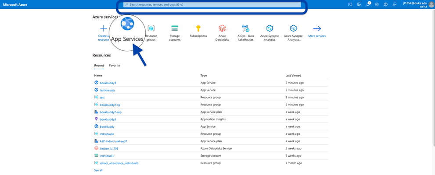Screen dimensions: 435x175
Task: Click the Microsoft Azure home title
Action: coord(15,5)
